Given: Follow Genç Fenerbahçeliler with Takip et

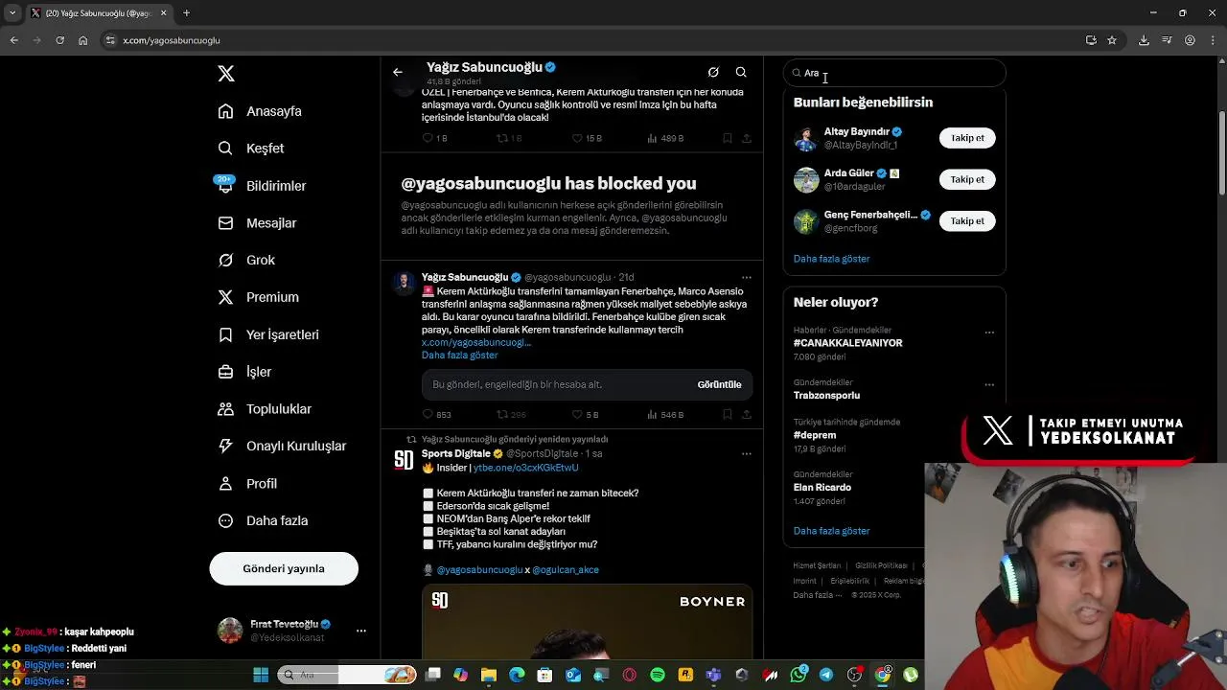Looking at the screenshot, I should (967, 221).
